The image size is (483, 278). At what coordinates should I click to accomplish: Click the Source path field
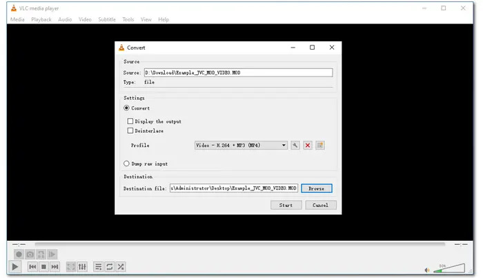click(x=239, y=72)
